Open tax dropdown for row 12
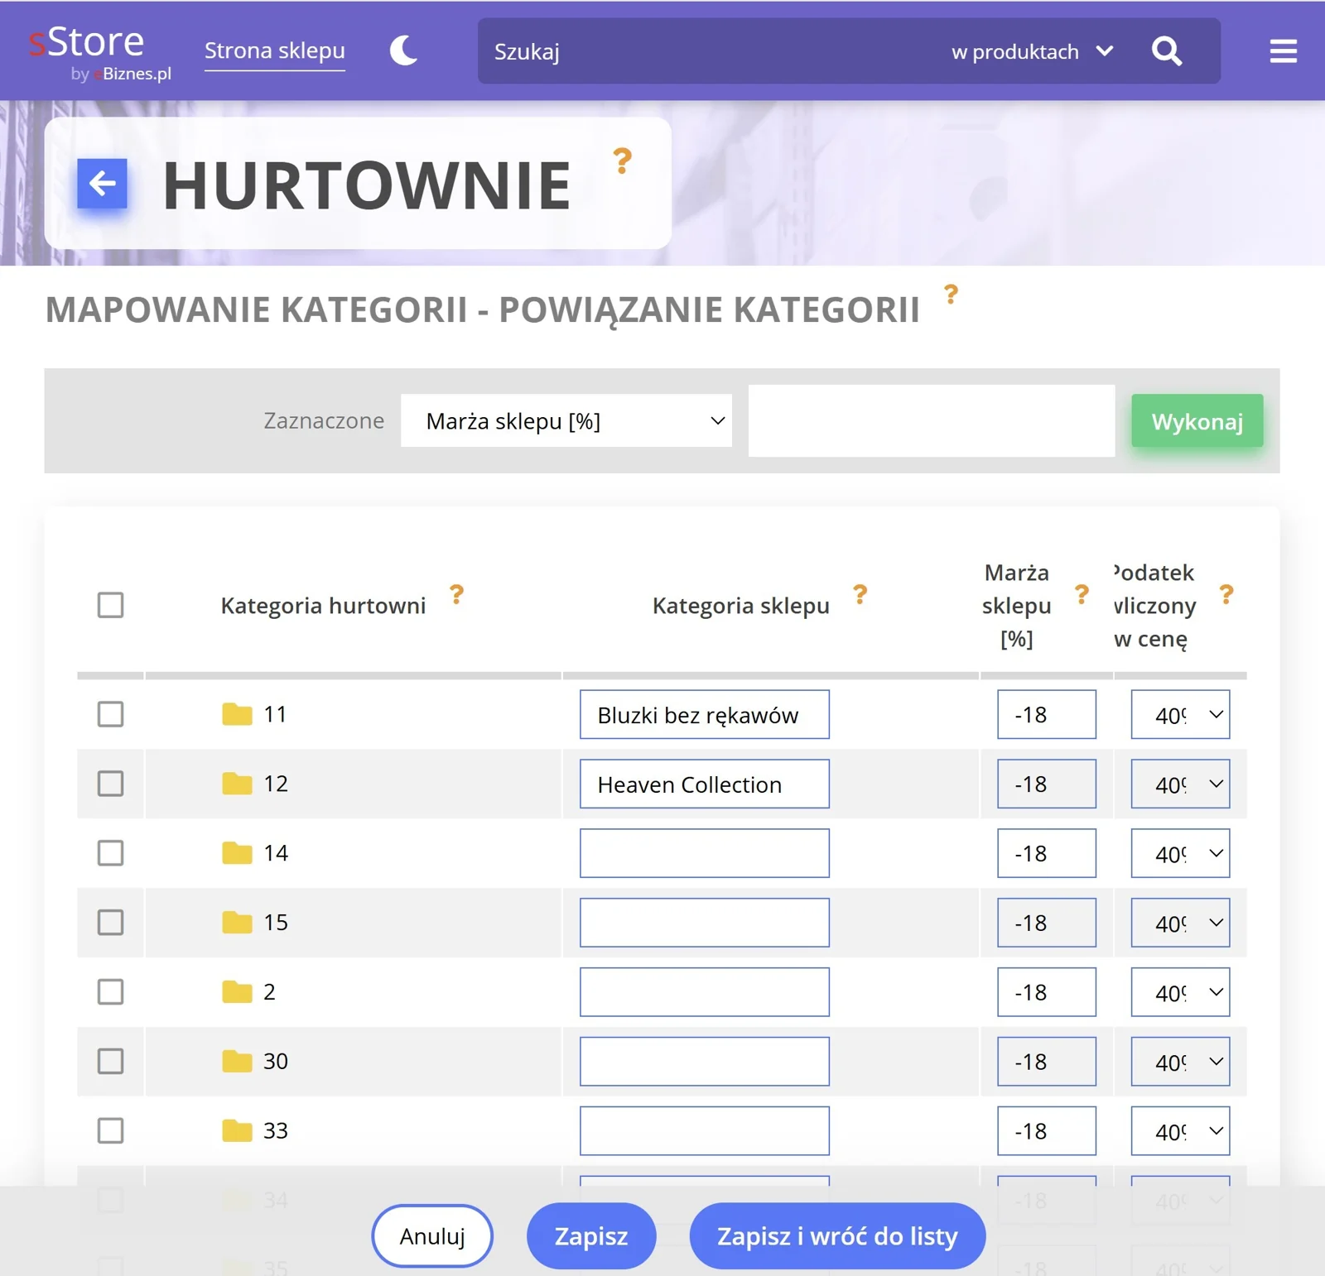Image resolution: width=1325 pixels, height=1276 pixels. [1180, 784]
